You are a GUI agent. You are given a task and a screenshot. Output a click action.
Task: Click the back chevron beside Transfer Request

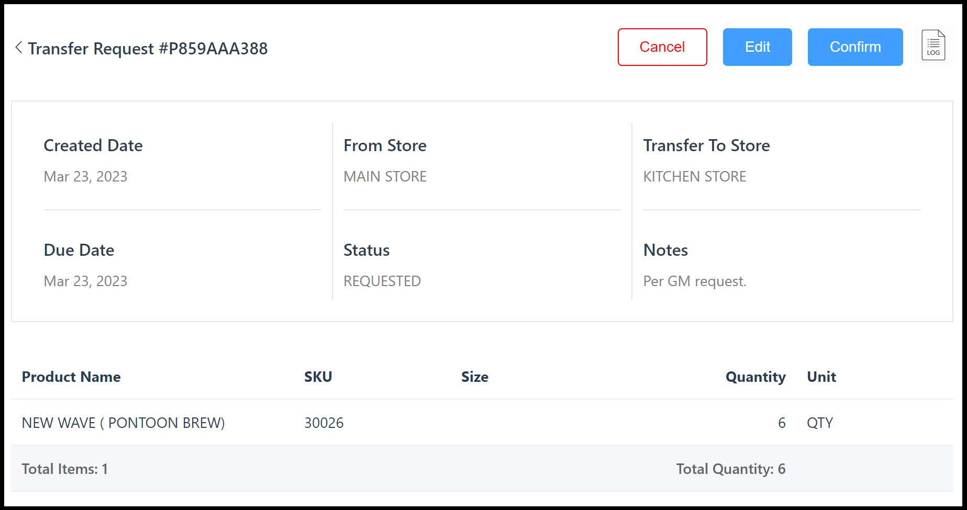[19, 48]
